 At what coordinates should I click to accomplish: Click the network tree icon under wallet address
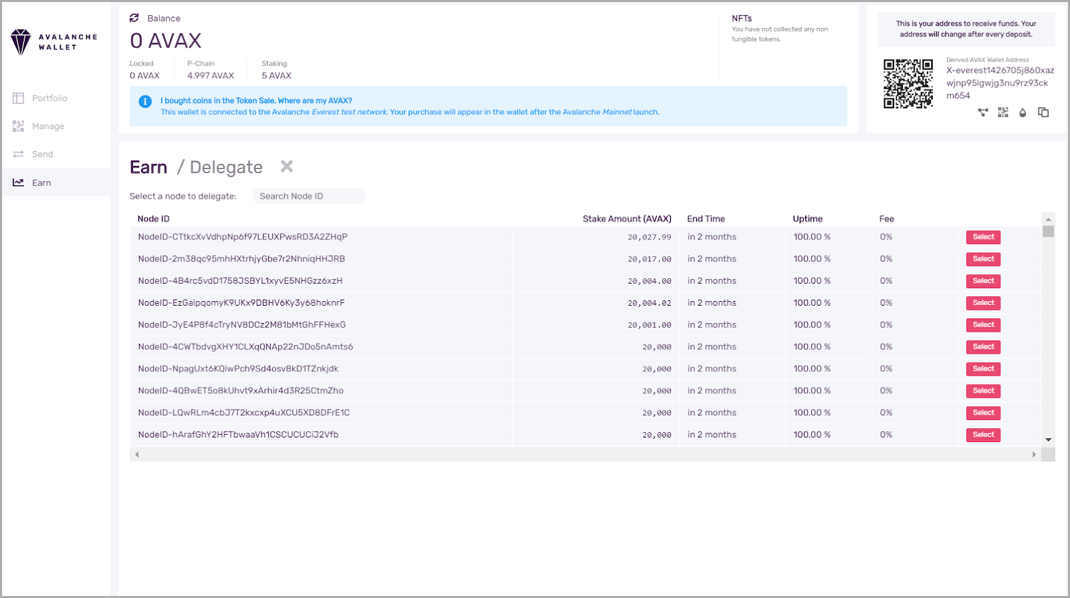click(982, 112)
